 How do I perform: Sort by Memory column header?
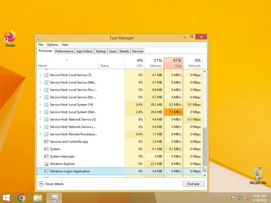[x=154, y=63]
